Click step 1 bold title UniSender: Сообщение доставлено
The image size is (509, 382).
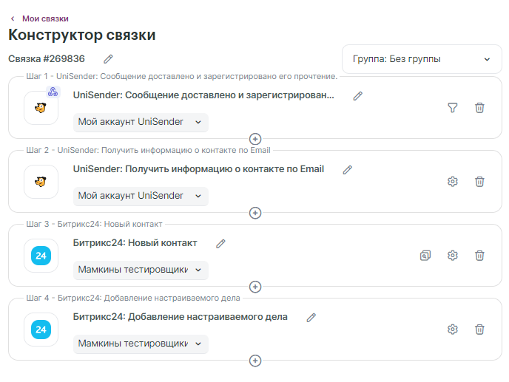tap(203, 95)
